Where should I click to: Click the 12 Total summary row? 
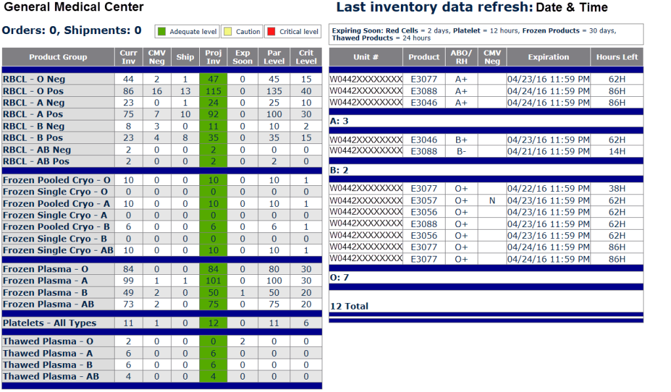coord(349,306)
